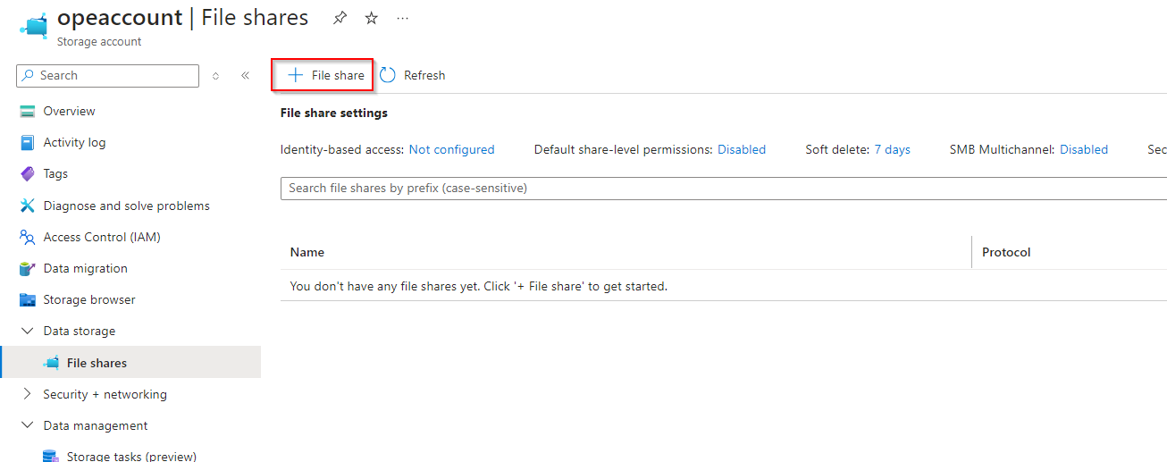Image resolution: width=1167 pixels, height=462 pixels.
Task: Expand the Security + networking section
Action: (27, 394)
